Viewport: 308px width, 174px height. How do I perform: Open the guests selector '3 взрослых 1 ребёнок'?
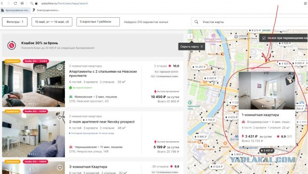pyautogui.click(x=98, y=22)
